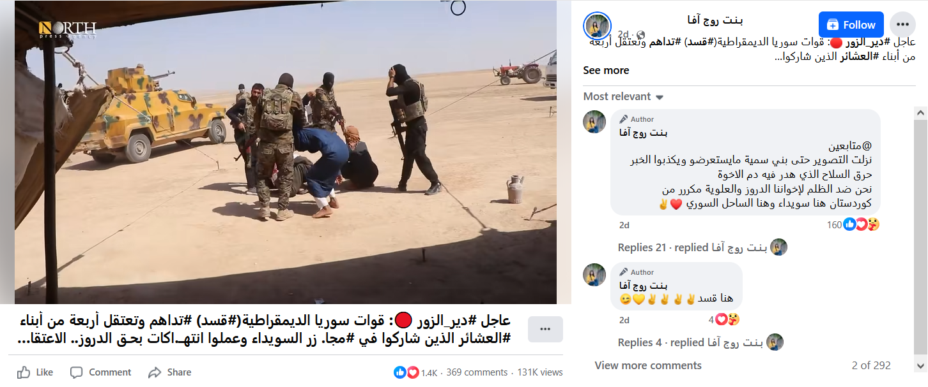Click the public globe icon next to 2d
Viewport: 928px width, 387px height.
click(640, 34)
